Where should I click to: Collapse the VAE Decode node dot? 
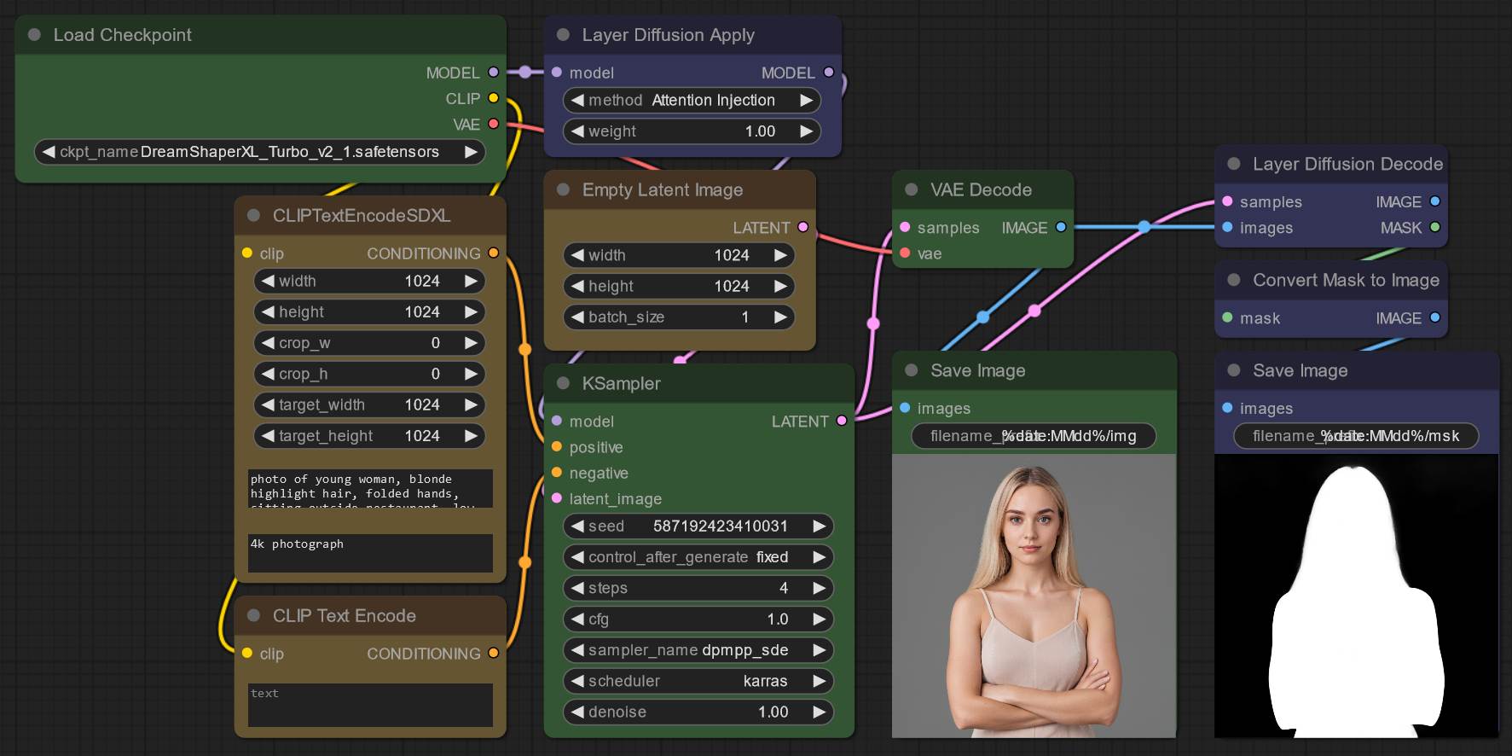pyautogui.click(x=911, y=189)
